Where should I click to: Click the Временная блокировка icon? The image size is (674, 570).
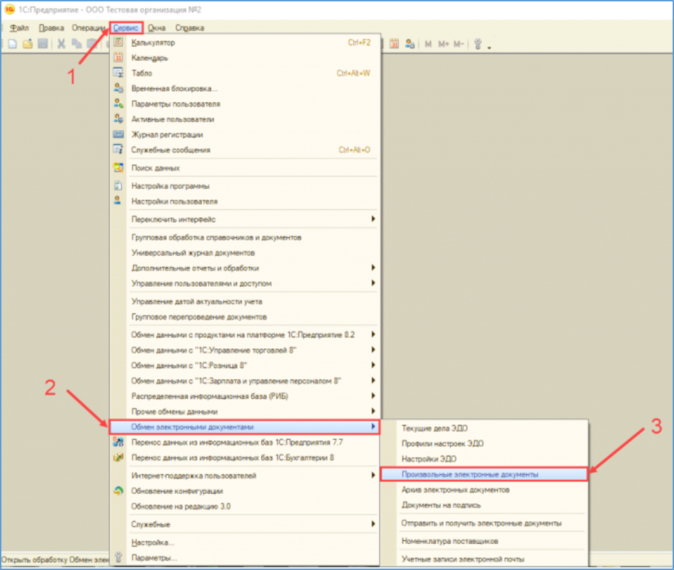point(119,88)
